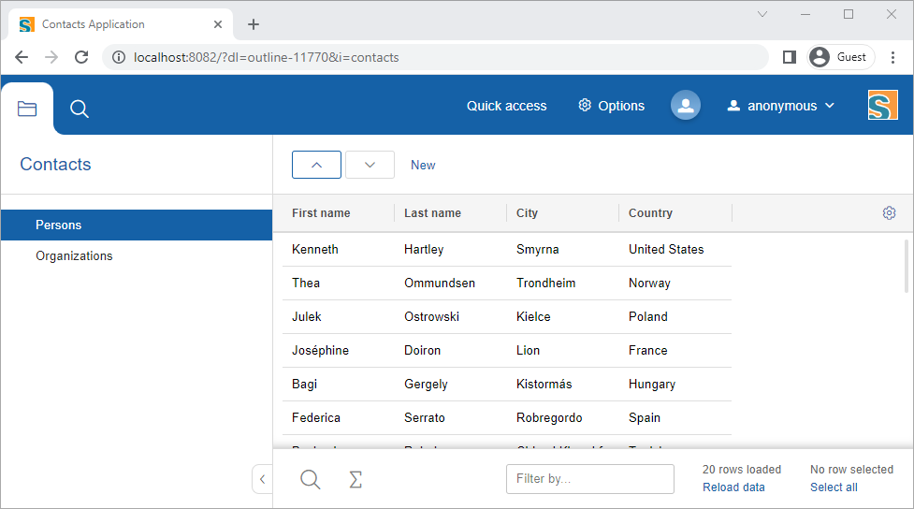Click the sigma aggregate icon
Screen dimensions: 914x509
click(x=355, y=479)
